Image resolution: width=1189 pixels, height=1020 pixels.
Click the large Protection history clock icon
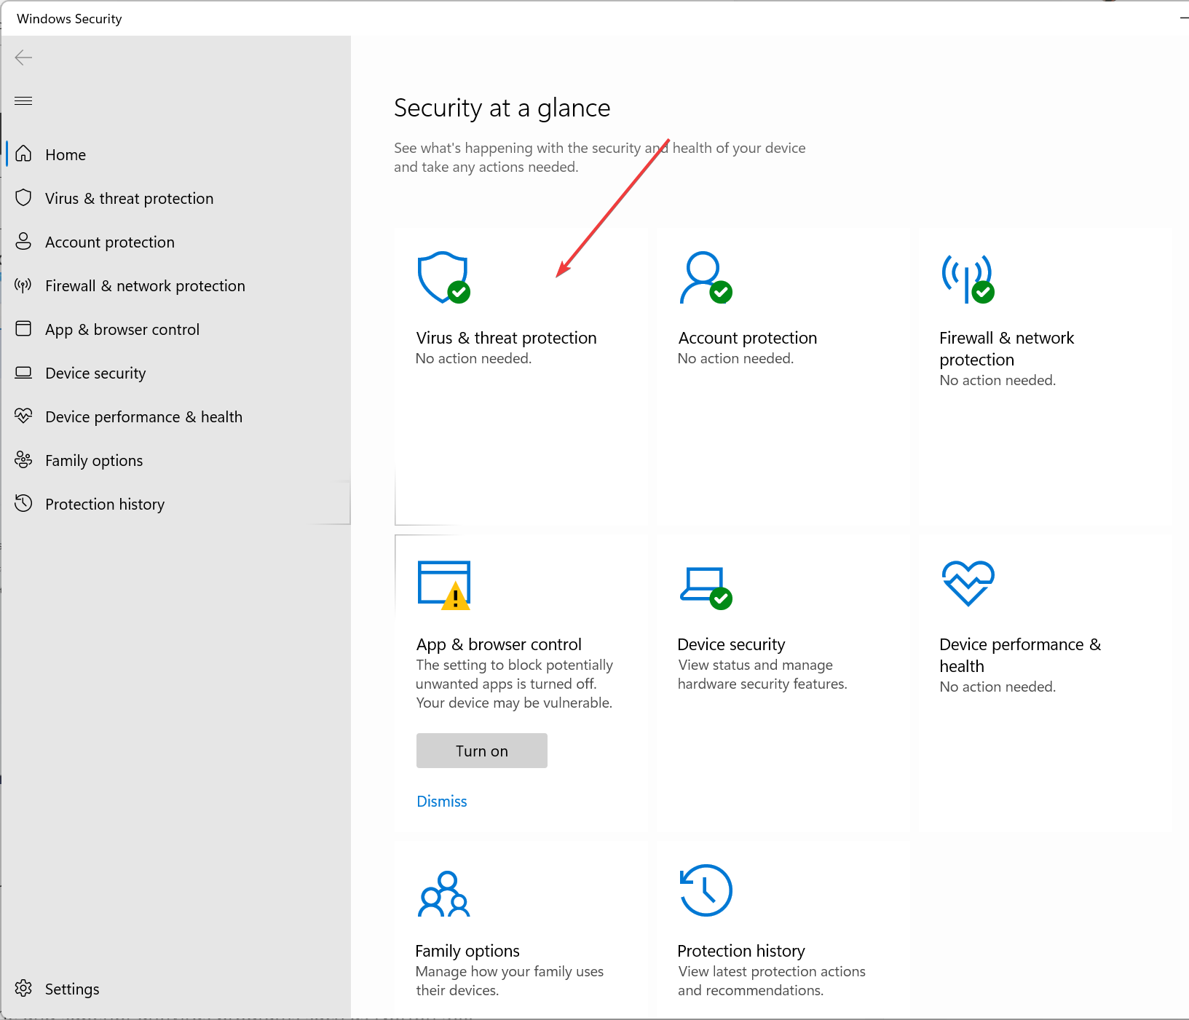(706, 890)
